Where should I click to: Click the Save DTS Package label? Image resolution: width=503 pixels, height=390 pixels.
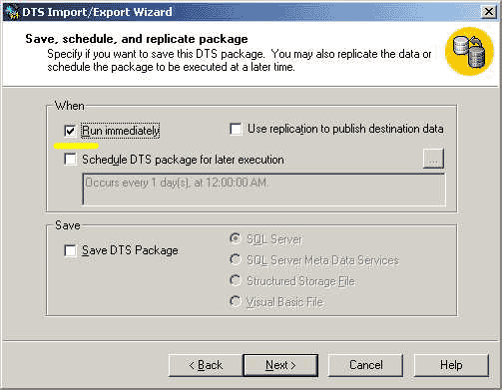coord(130,250)
